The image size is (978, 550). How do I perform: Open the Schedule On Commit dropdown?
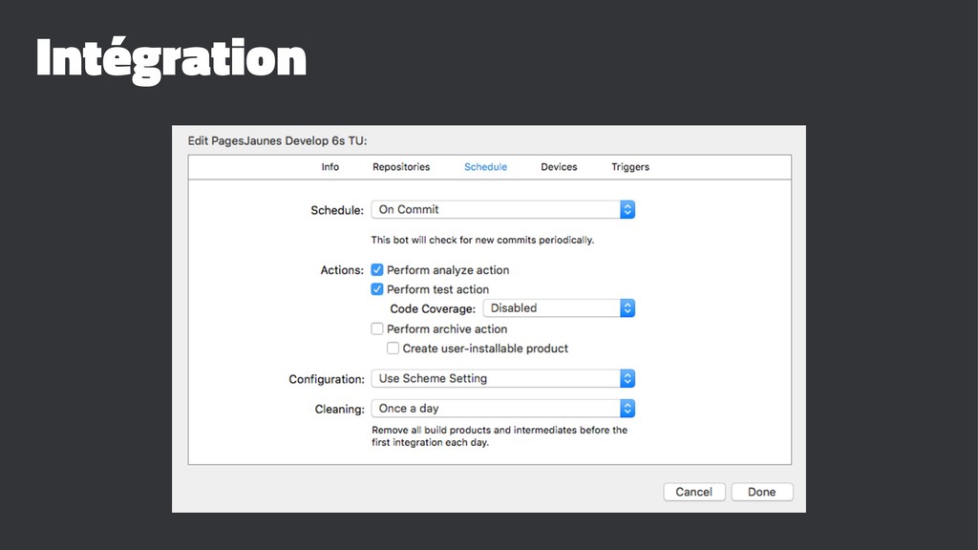point(495,209)
